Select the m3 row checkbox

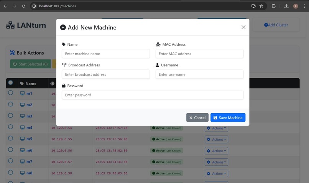point(11,115)
